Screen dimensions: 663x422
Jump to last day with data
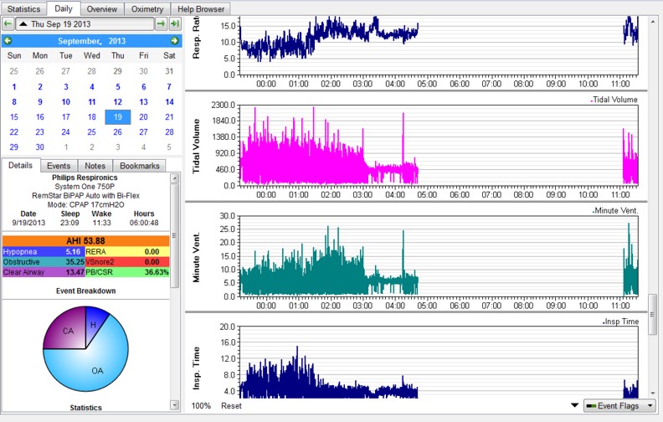(x=175, y=24)
